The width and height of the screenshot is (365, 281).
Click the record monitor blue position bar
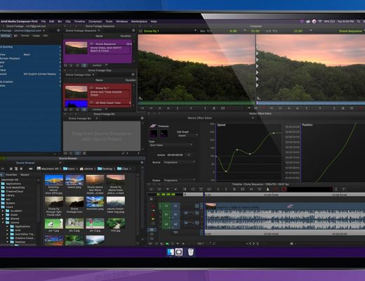click(311, 103)
